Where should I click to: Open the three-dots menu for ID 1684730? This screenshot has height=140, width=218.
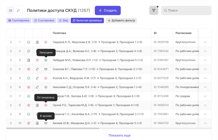tap(205, 123)
